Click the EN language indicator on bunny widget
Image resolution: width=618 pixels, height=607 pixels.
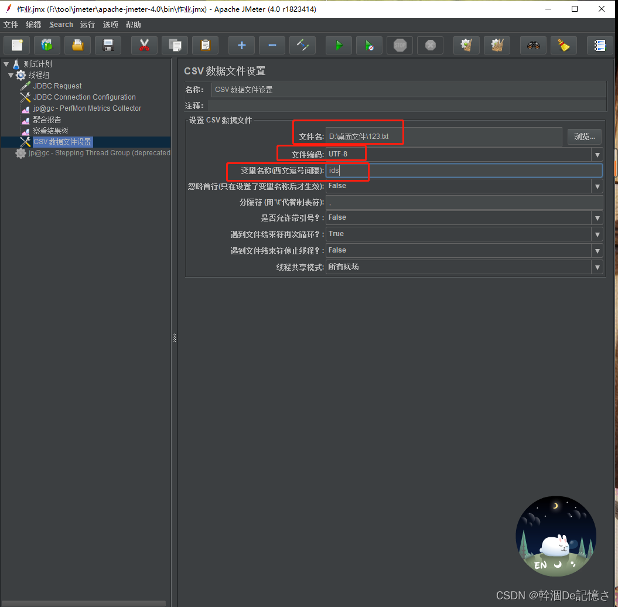[540, 565]
